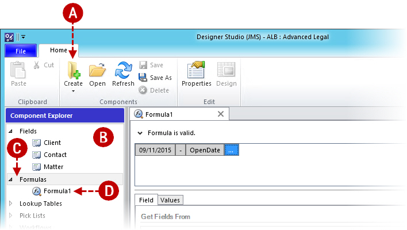The width and height of the screenshot is (407, 230).
Task: Click the Refresh icon in ribbon
Action: [x=123, y=71]
